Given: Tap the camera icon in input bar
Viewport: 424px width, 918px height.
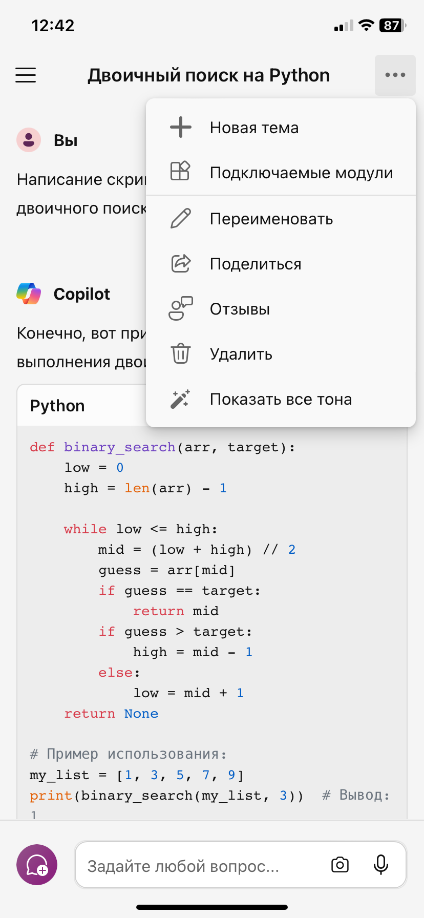Looking at the screenshot, I should [x=340, y=865].
